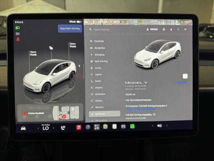Tap the volume speaker icon
The image size is (214, 161).
(x=160, y=126)
